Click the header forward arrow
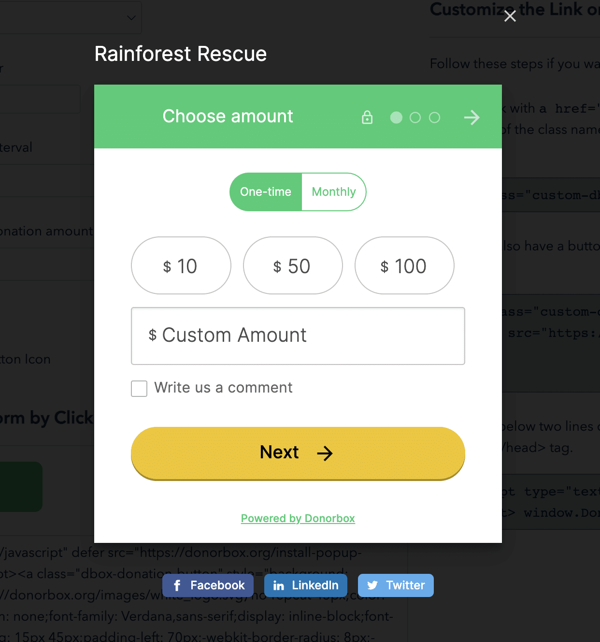The width and height of the screenshot is (600, 642). tap(471, 117)
